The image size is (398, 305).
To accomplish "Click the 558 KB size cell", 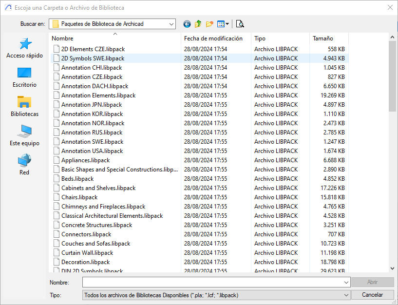I will 336,49.
